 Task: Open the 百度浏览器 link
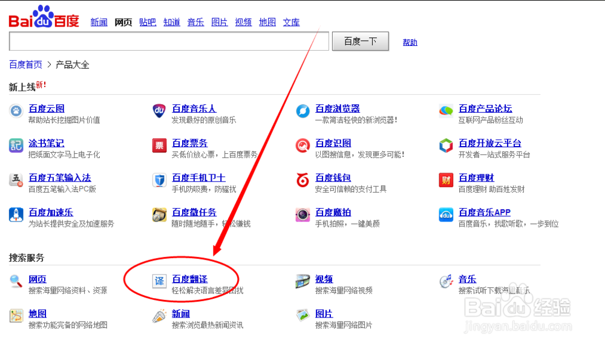(x=338, y=109)
